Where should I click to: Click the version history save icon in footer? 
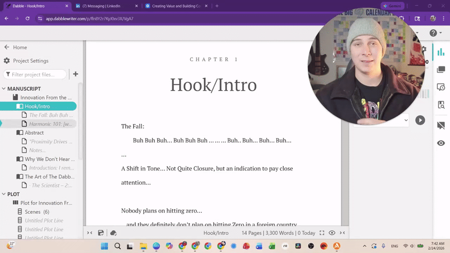coord(101,233)
